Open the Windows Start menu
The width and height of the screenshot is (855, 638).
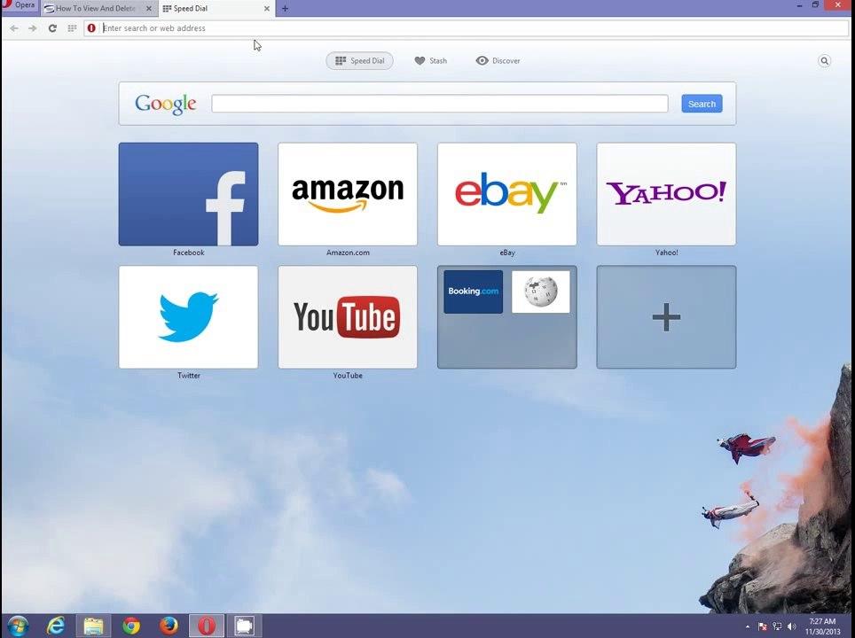[x=18, y=626]
